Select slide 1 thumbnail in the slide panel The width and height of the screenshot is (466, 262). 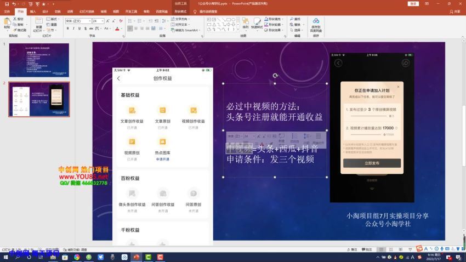[x=39, y=60]
